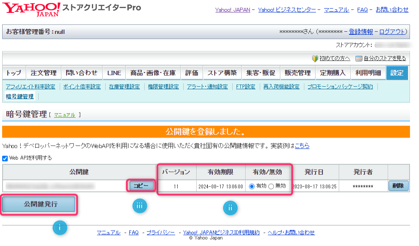Open the 問い合わせ tab
This screenshot has height=246, width=419.
pos(82,73)
